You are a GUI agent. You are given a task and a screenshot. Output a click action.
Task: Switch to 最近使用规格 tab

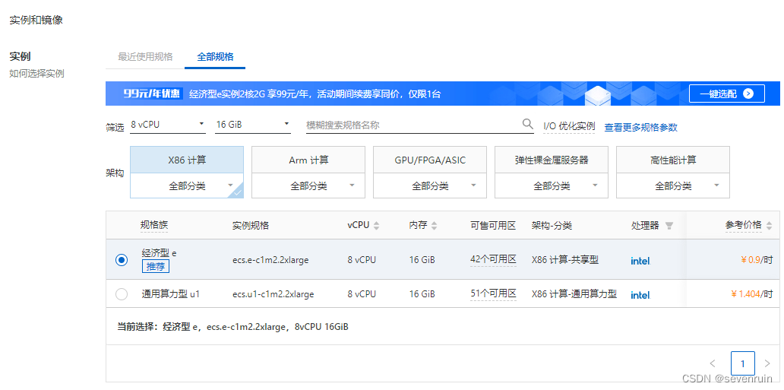[145, 57]
